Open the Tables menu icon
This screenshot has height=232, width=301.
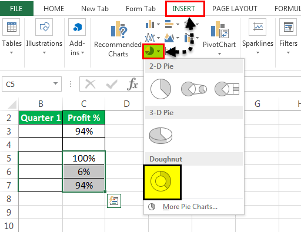point(11,27)
